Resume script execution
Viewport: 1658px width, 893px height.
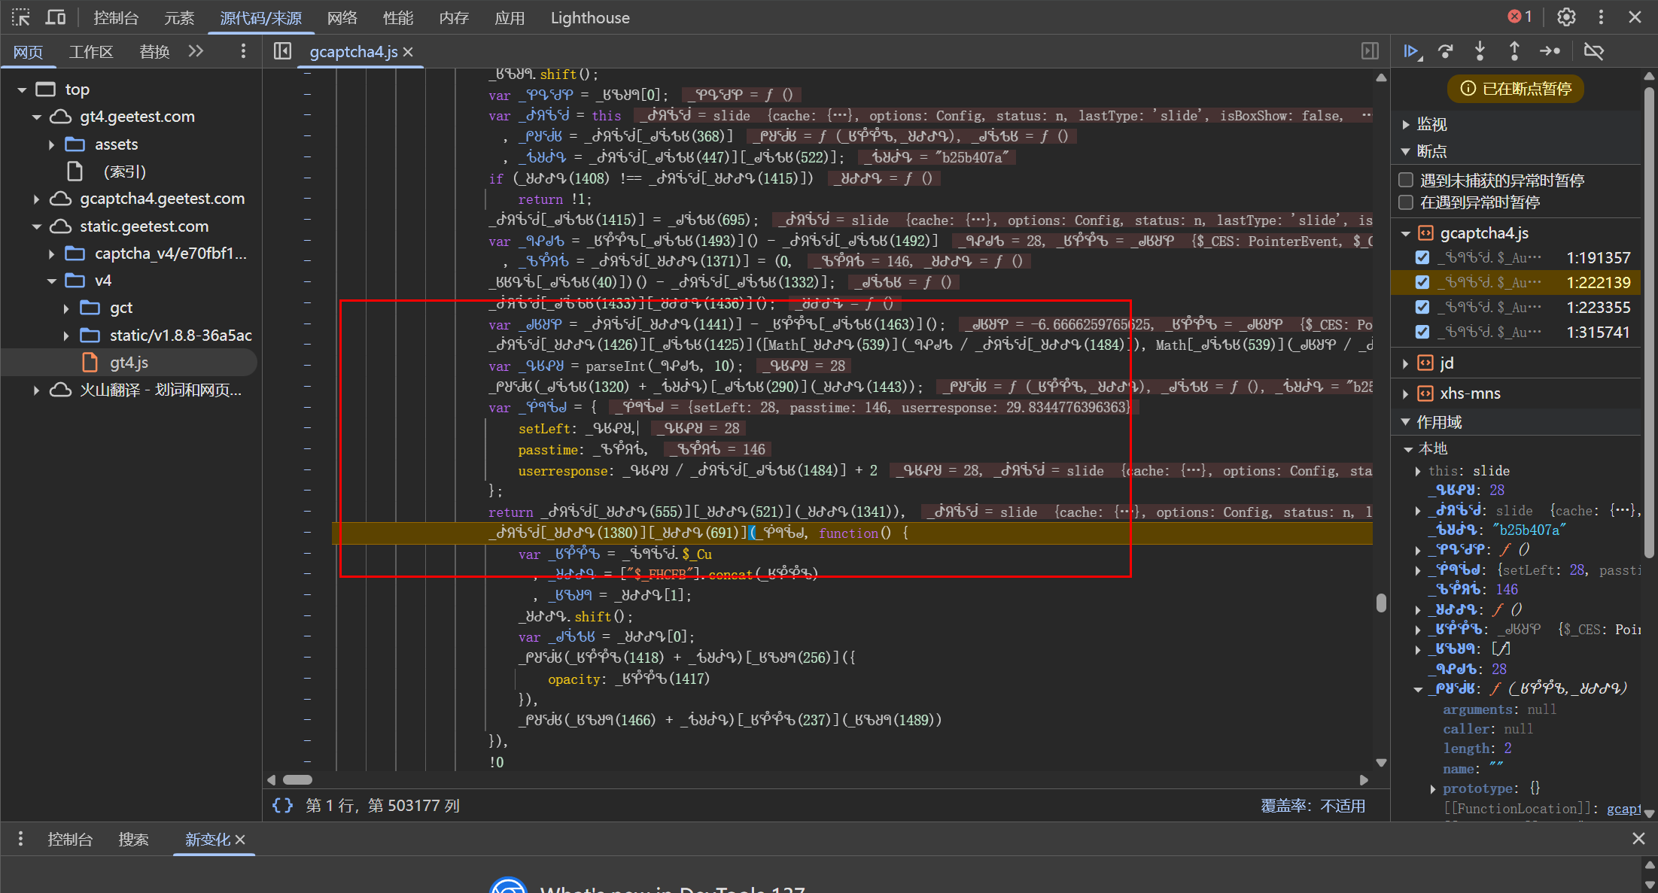click(x=1412, y=51)
